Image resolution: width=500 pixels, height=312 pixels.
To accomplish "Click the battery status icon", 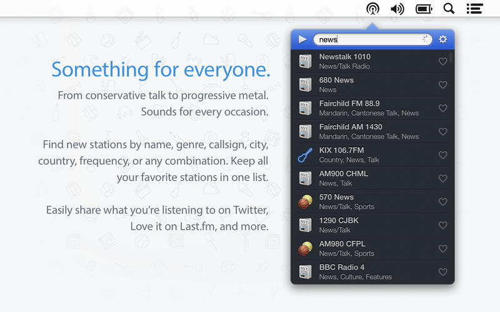I will [x=424, y=9].
